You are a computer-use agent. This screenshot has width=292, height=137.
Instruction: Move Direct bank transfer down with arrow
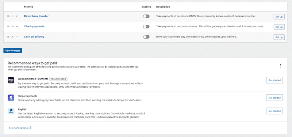point(17,16)
